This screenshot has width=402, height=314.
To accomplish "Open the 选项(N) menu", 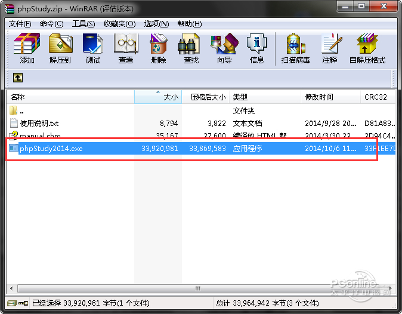I will click(x=156, y=24).
